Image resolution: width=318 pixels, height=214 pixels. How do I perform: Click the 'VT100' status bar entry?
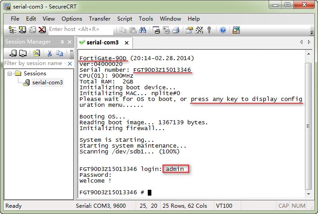tap(224, 206)
